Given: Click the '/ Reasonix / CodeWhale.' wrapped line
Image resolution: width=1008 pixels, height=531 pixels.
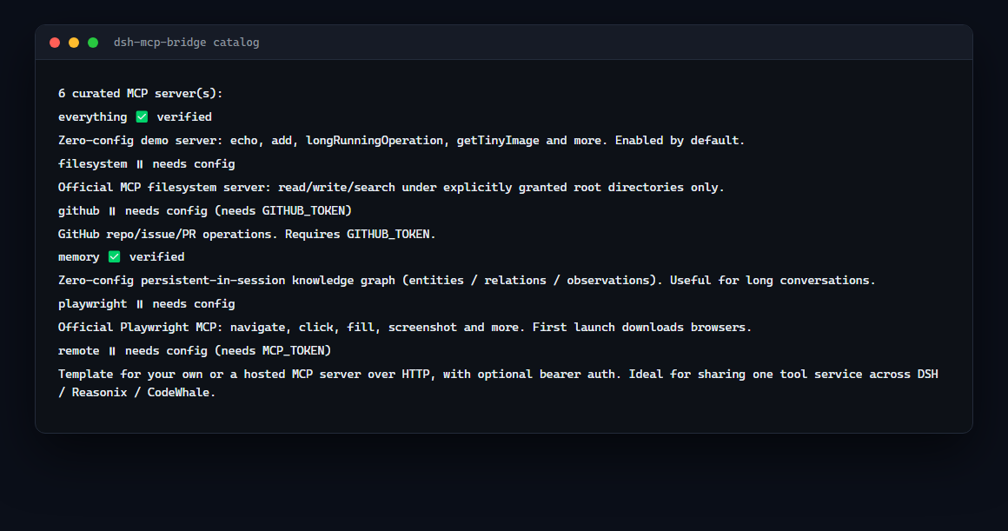Looking at the screenshot, I should coord(137,392).
